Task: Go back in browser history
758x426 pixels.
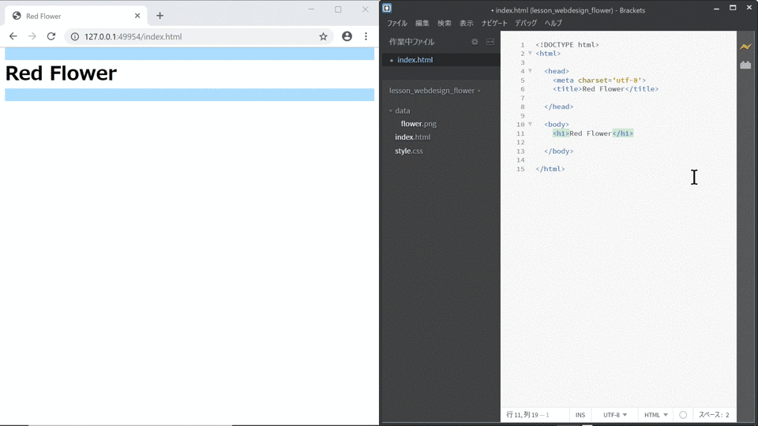Action: tap(13, 36)
